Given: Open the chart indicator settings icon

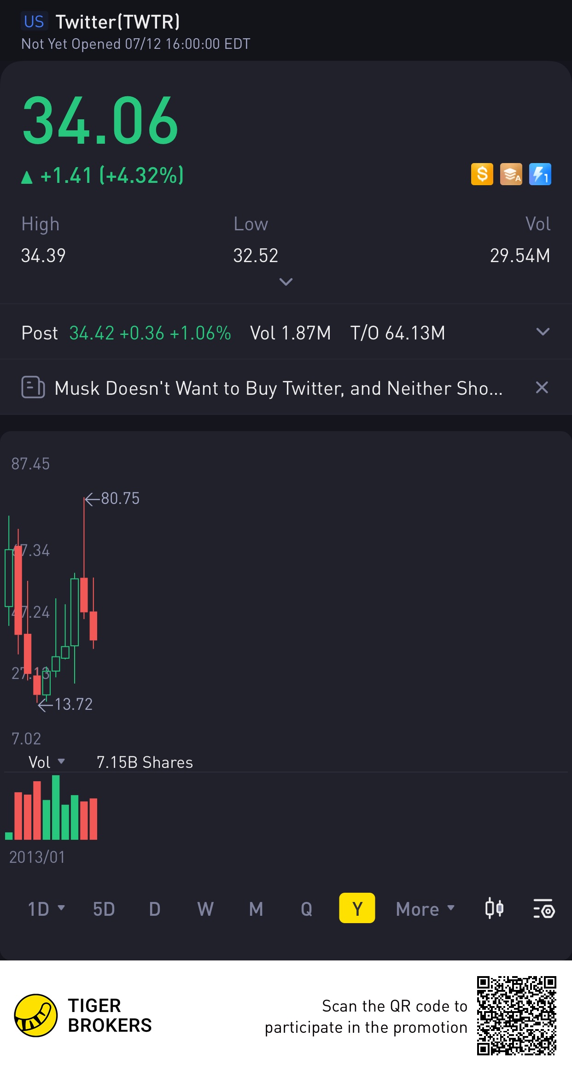Looking at the screenshot, I should coord(544,908).
